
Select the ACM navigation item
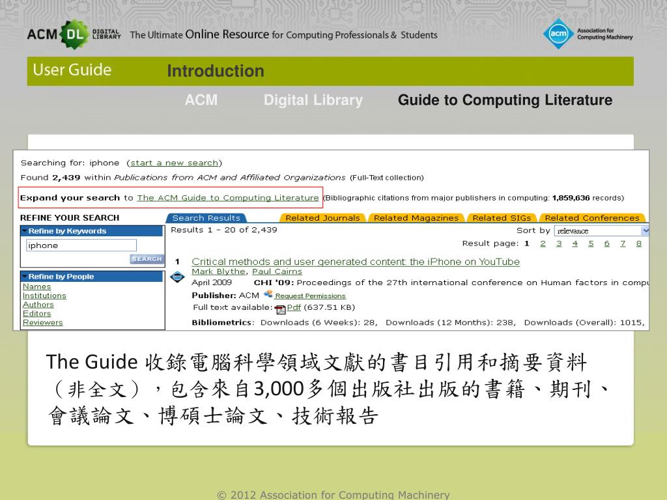pos(201,100)
